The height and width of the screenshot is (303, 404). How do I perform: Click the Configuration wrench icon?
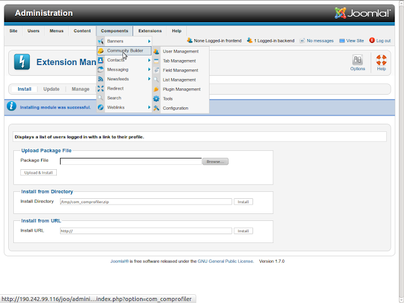(x=157, y=108)
